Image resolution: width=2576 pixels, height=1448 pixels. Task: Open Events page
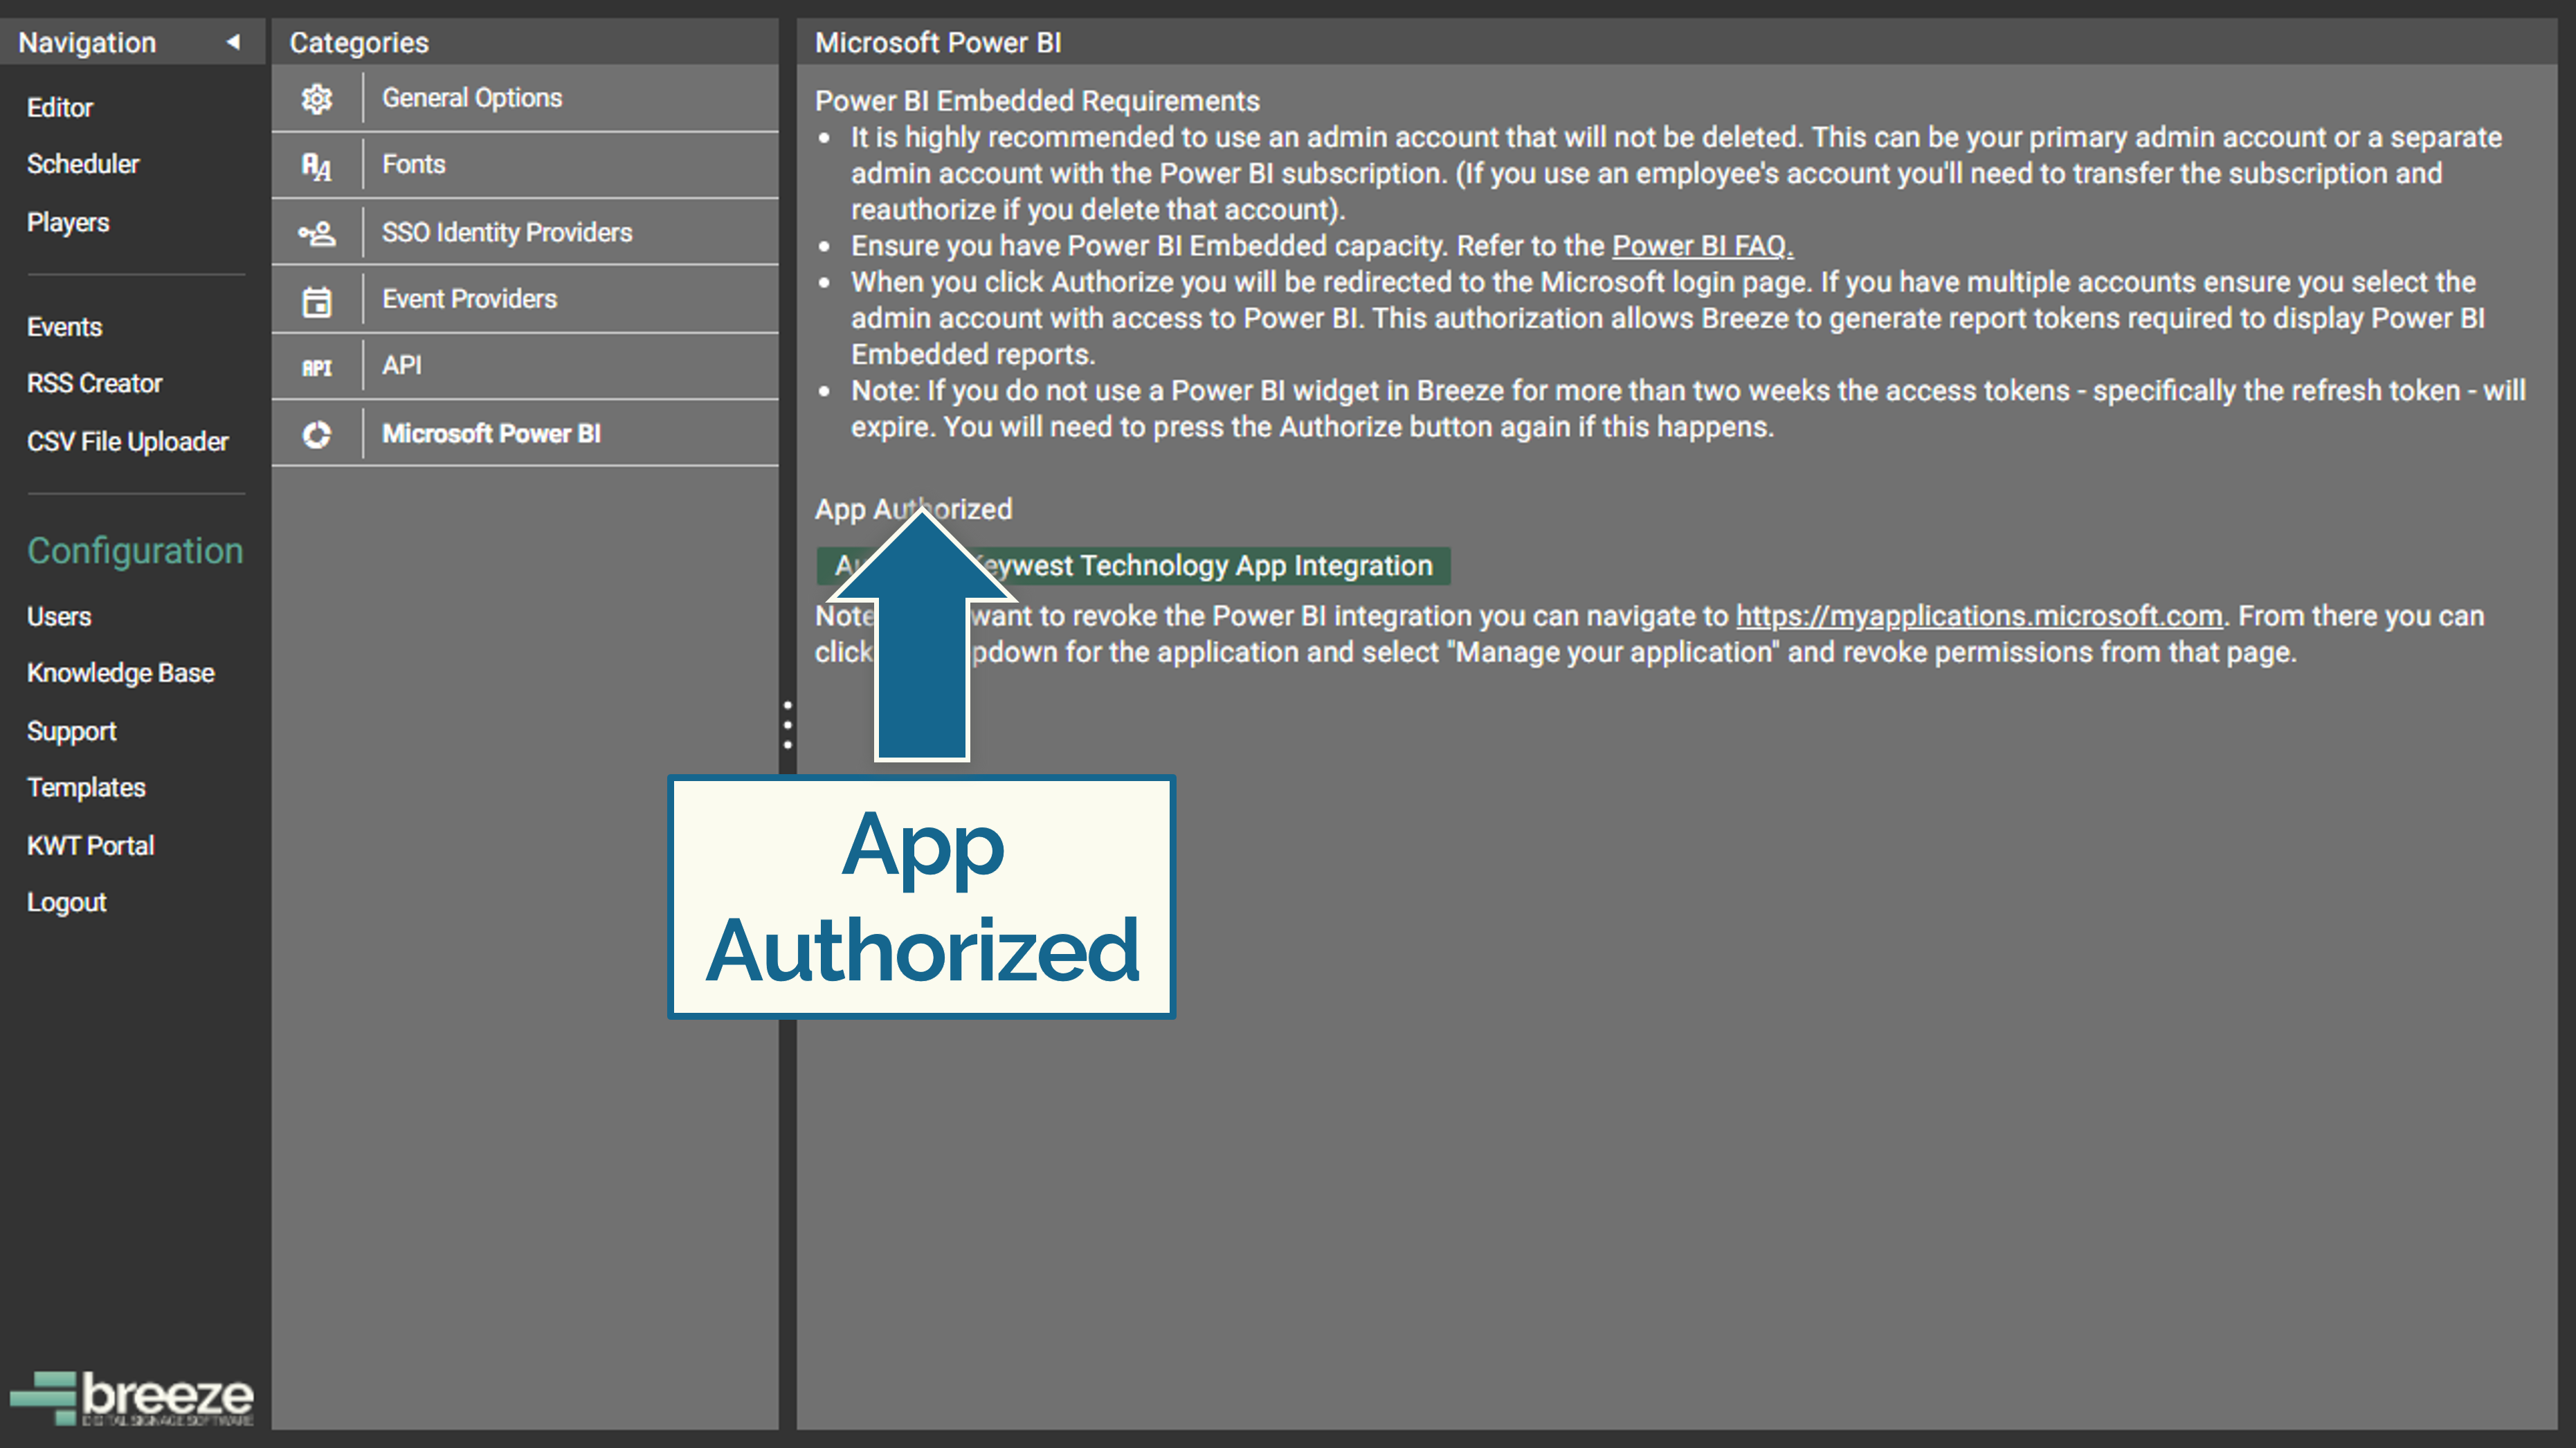coord(64,327)
